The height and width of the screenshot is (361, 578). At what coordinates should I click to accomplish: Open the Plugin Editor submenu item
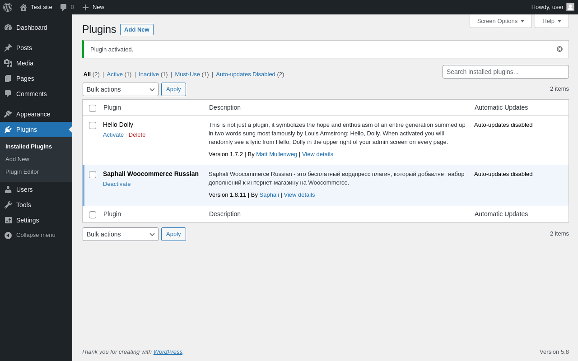point(22,172)
